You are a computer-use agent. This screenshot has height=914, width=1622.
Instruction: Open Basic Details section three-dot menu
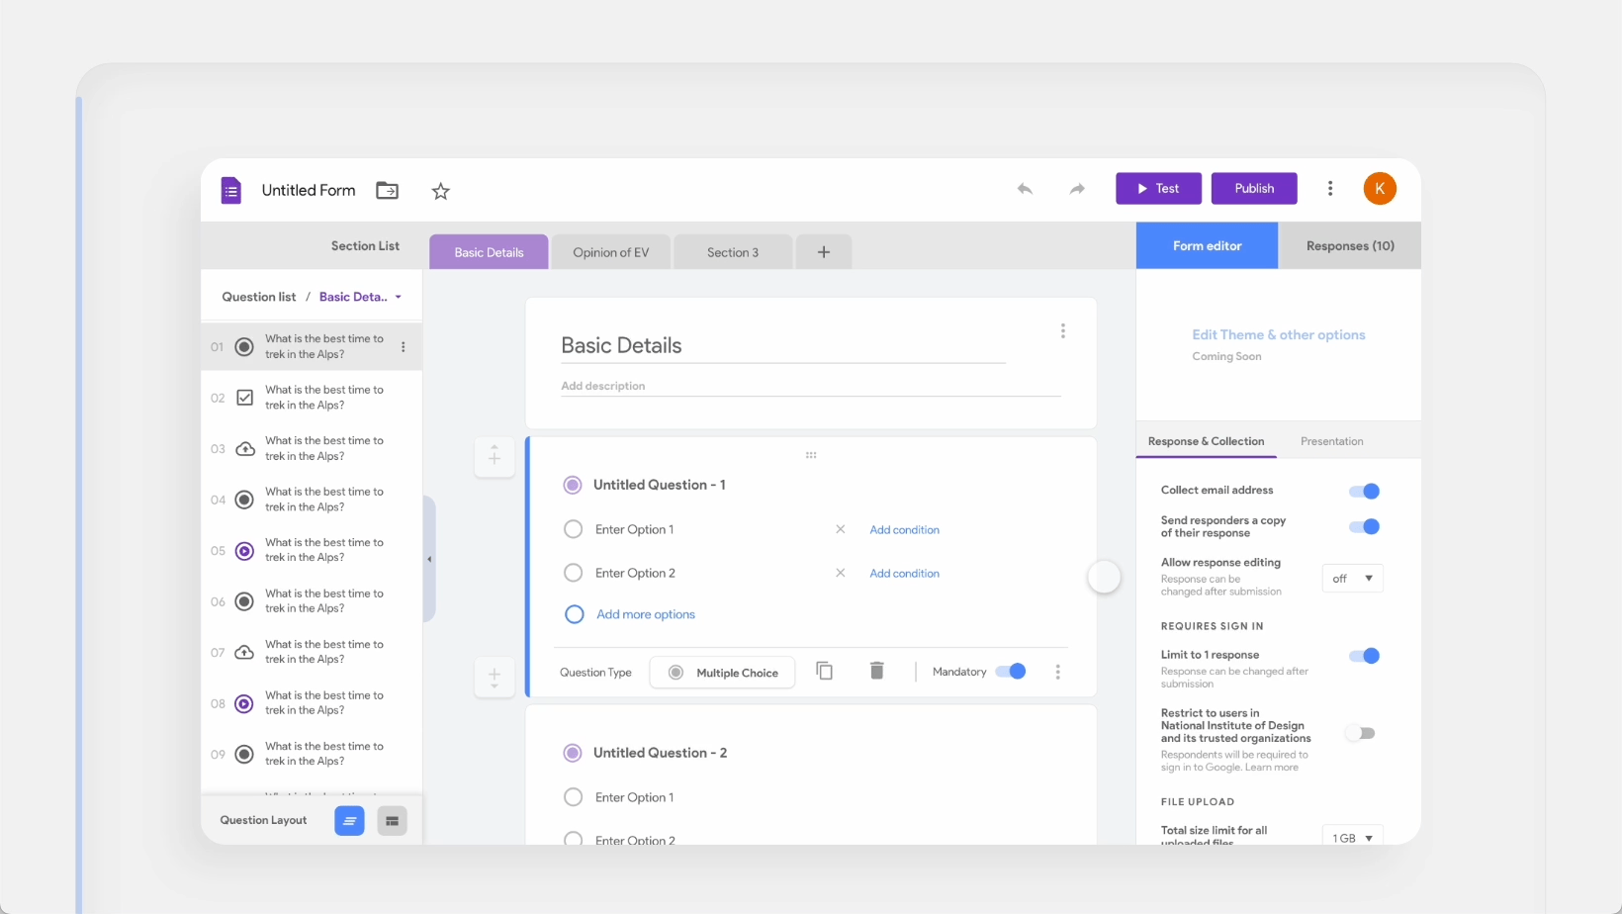(1063, 330)
